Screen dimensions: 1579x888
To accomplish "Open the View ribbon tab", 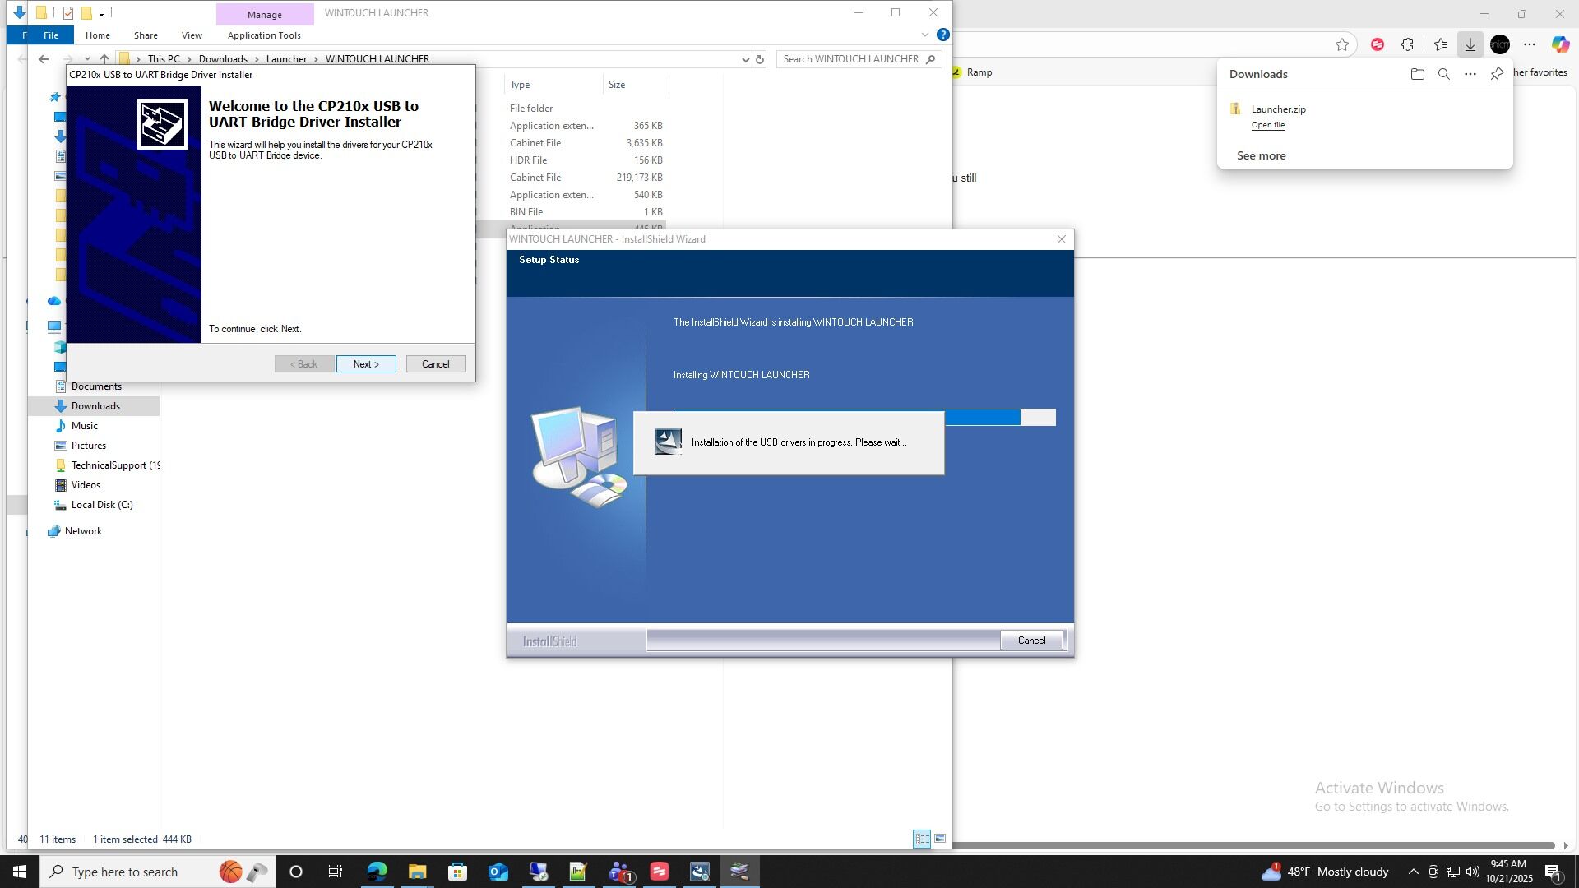I will pyautogui.click(x=192, y=35).
